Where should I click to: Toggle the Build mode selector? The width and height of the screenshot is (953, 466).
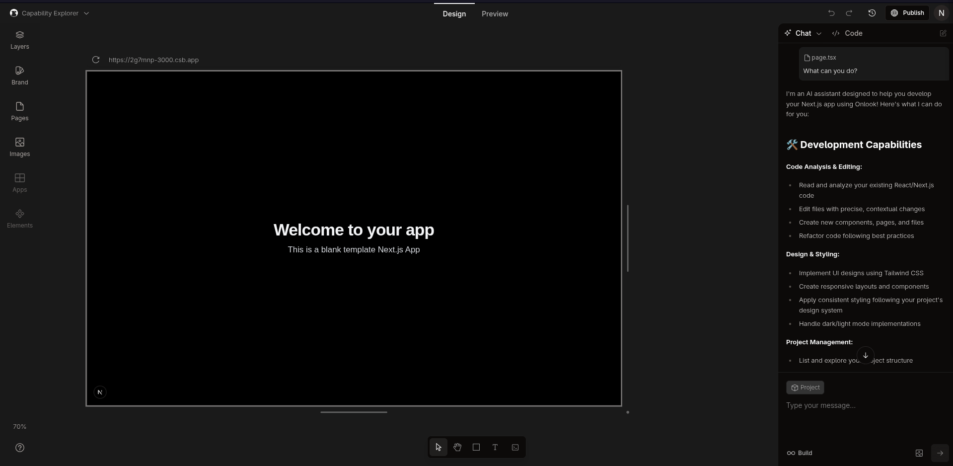pyautogui.click(x=800, y=453)
